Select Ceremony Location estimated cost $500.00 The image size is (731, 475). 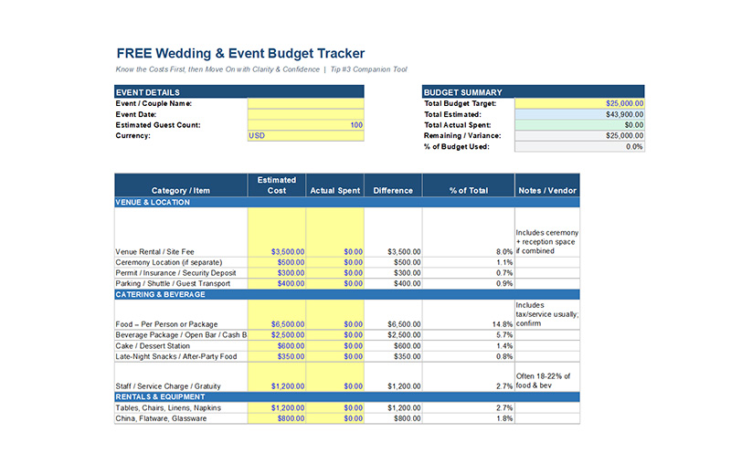pos(277,262)
